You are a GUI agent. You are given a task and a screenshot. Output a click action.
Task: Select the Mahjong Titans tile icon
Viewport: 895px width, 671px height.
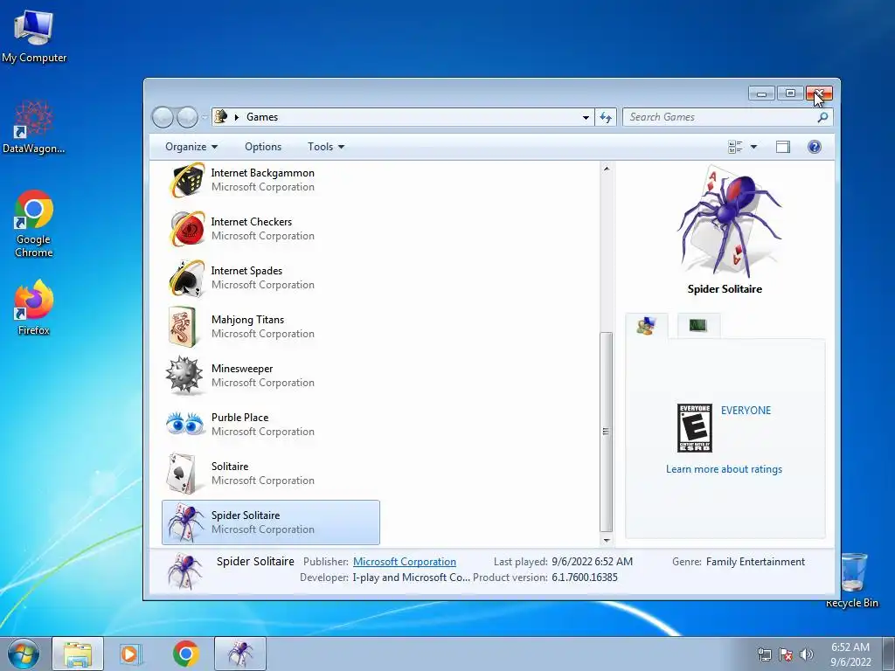183,327
